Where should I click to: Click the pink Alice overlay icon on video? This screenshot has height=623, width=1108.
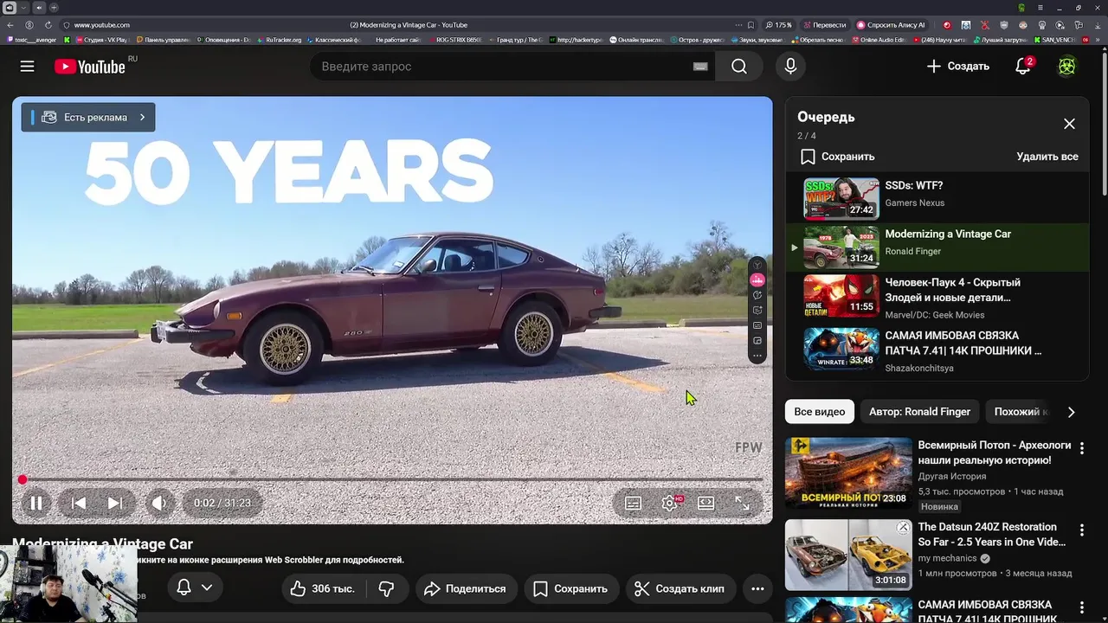coord(757,279)
